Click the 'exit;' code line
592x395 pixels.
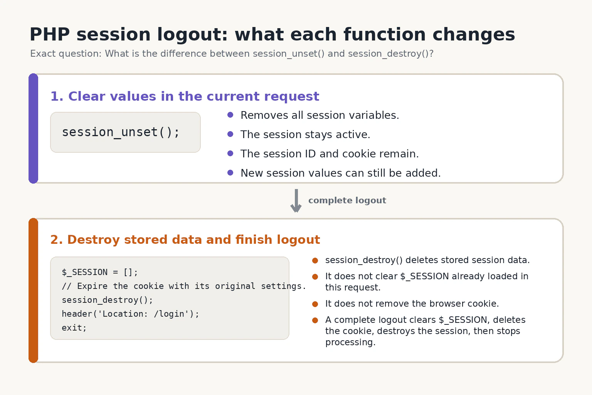click(74, 328)
